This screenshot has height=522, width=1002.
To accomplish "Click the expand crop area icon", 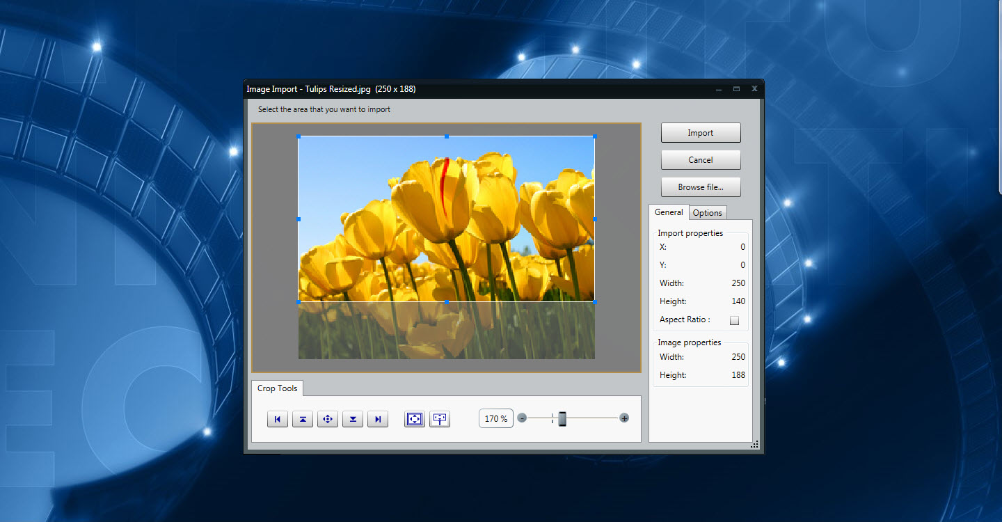I will point(439,418).
